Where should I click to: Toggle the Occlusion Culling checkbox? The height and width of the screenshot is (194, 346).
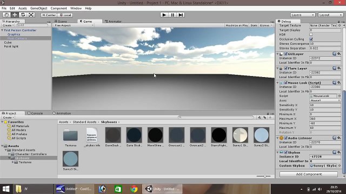click(311, 39)
